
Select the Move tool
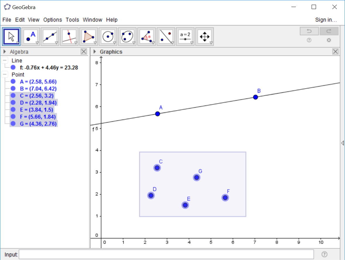11,36
